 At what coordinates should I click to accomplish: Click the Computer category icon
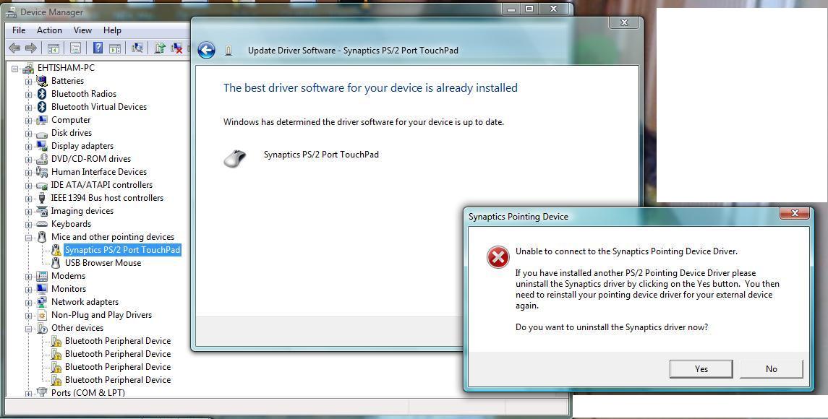coord(42,120)
